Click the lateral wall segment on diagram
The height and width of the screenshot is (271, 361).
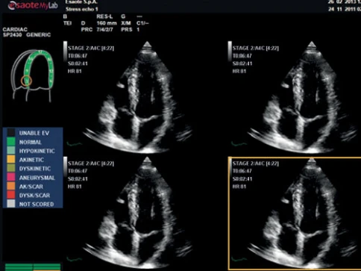(x=51, y=71)
